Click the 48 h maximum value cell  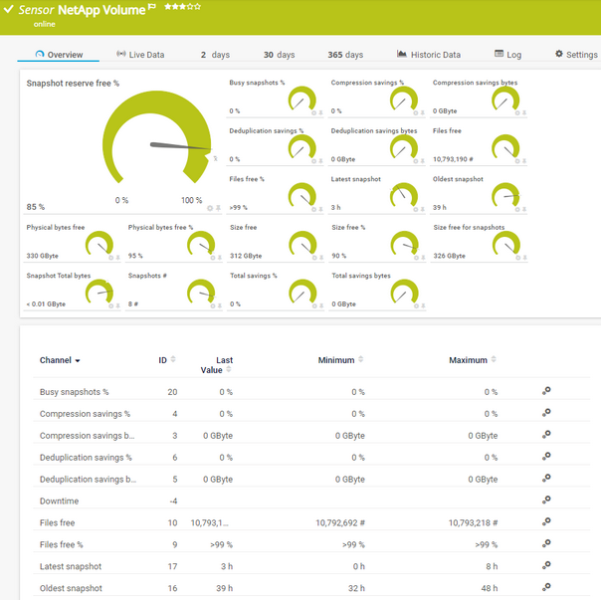[x=490, y=588]
